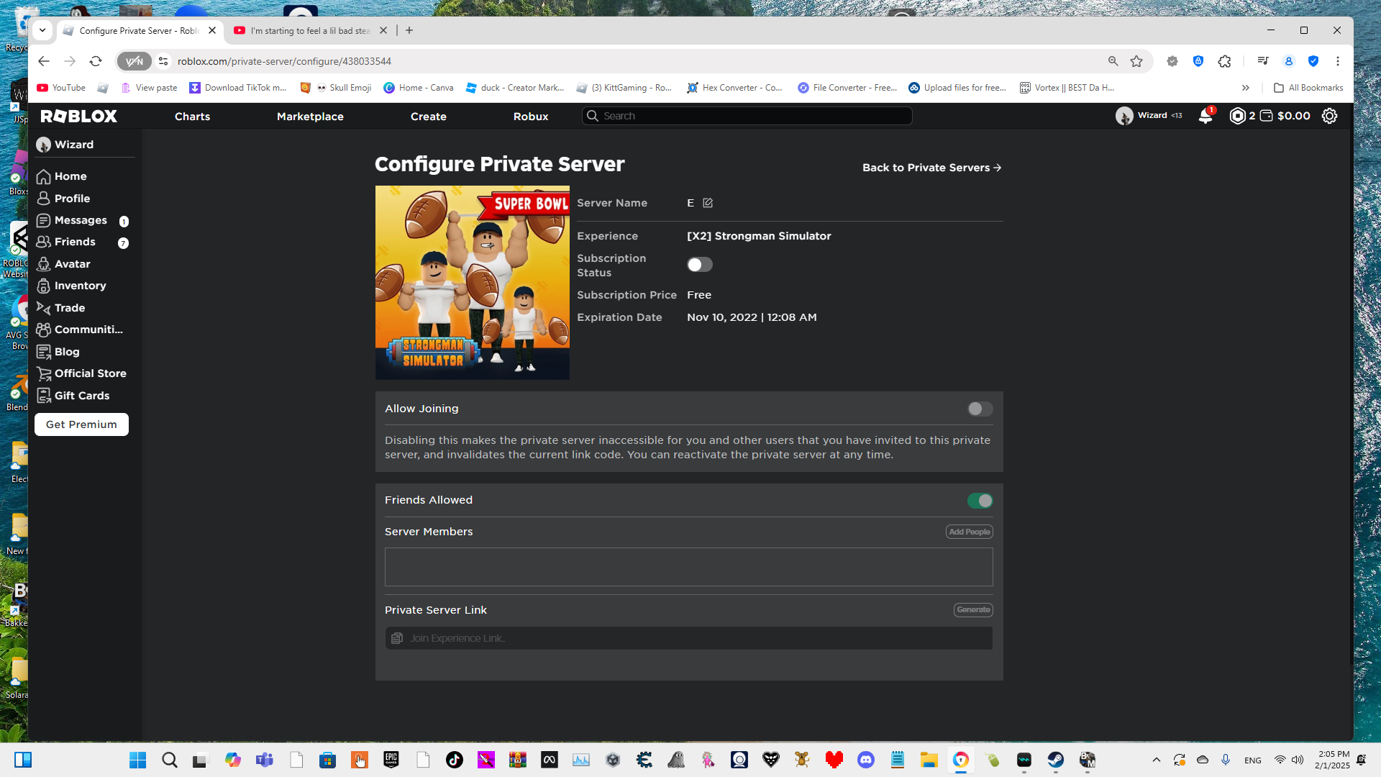This screenshot has height=777, width=1381.
Task: Open the Marketplace menu item
Action: point(310,117)
